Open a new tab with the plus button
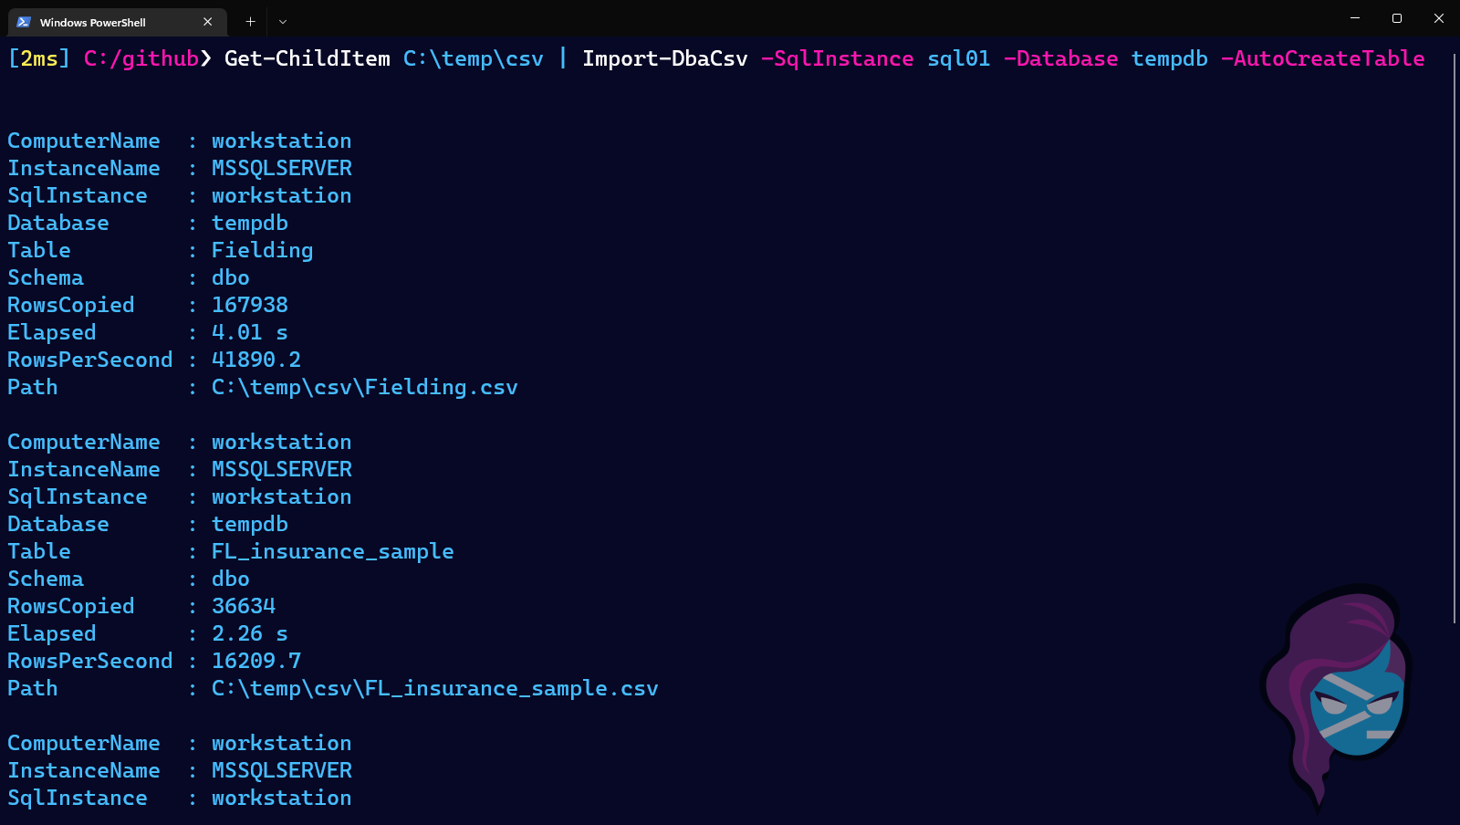 pos(250,22)
